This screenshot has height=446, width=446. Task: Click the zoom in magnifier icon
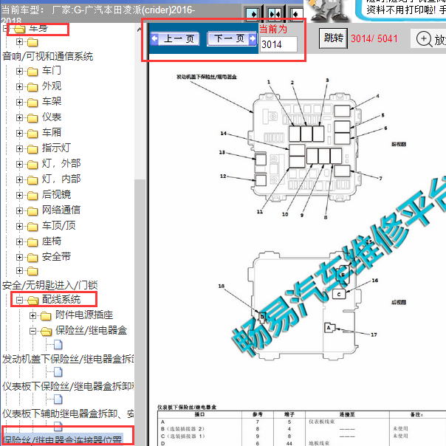(424, 38)
